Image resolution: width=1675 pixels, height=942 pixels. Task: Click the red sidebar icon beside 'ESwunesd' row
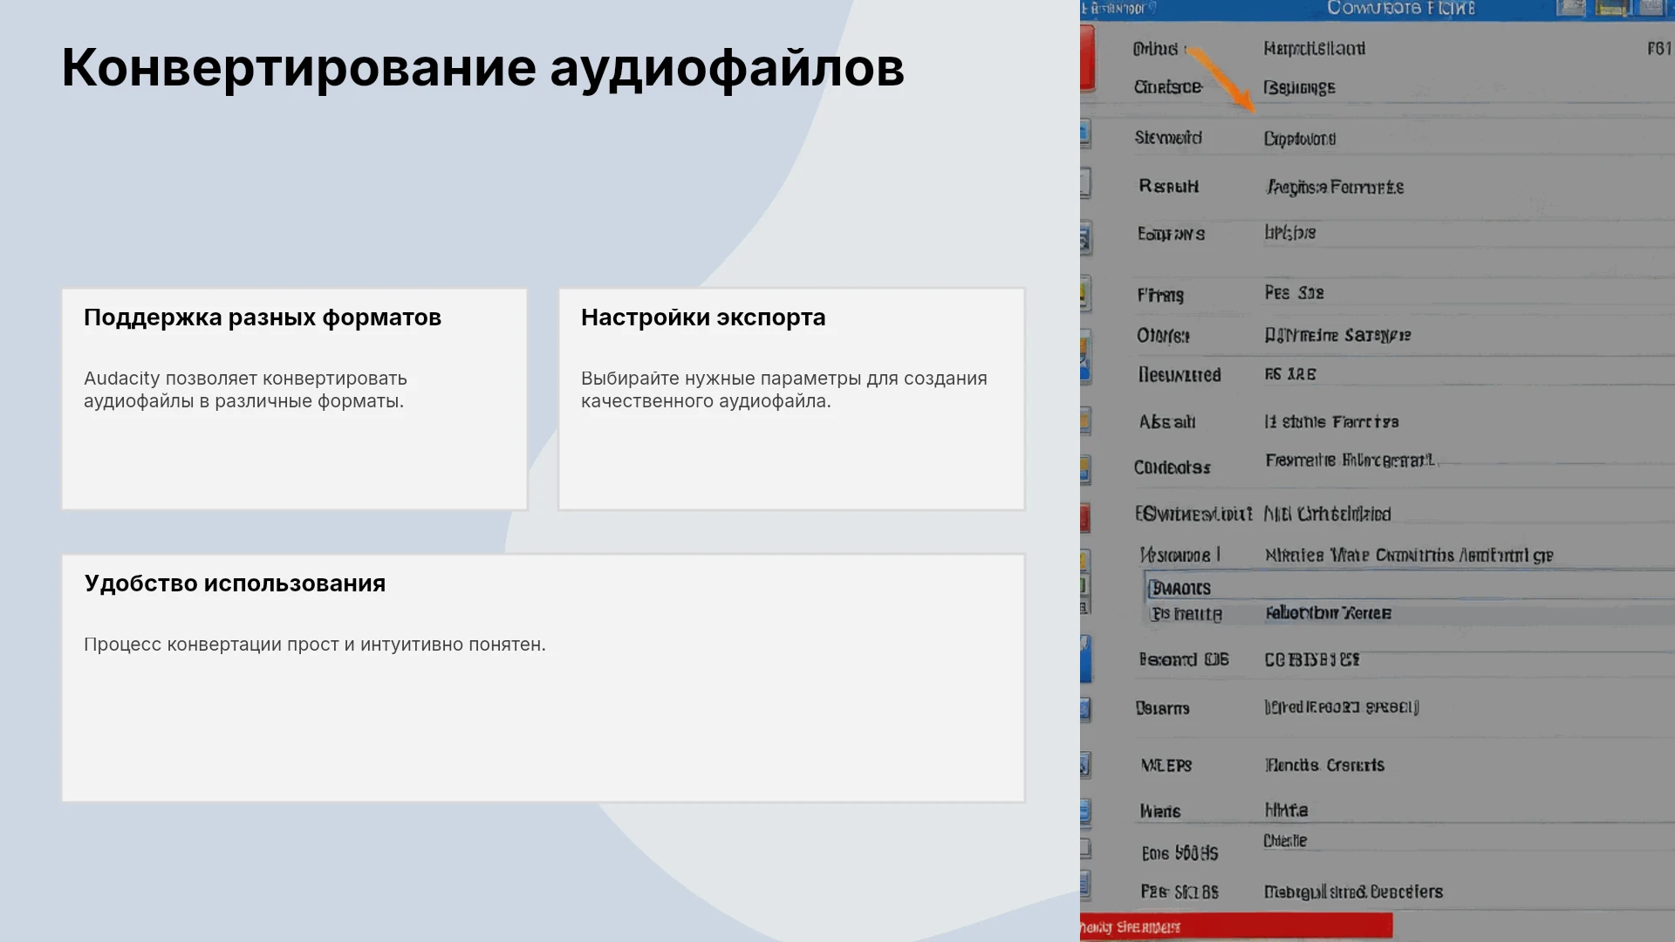point(1085,518)
